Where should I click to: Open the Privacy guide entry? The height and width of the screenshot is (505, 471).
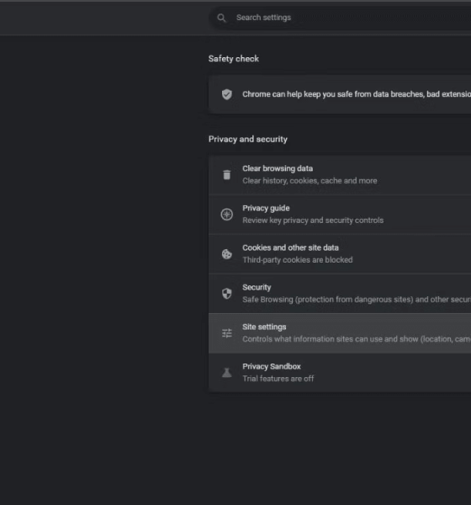[x=340, y=215]
